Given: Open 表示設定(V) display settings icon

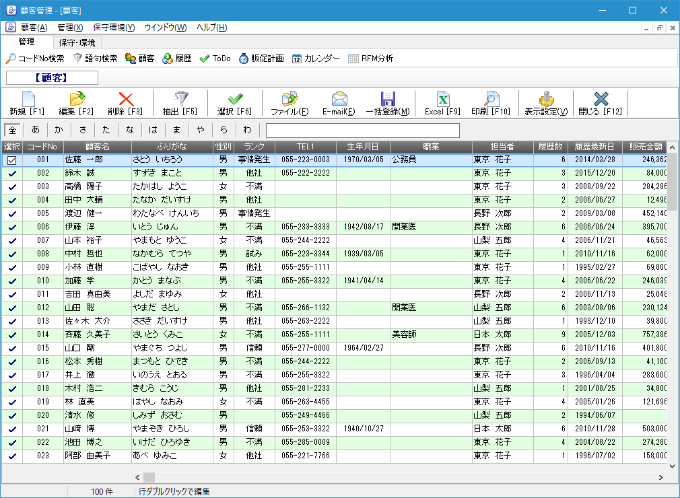Looking at the screenshot, I should (x=545, y=100).
